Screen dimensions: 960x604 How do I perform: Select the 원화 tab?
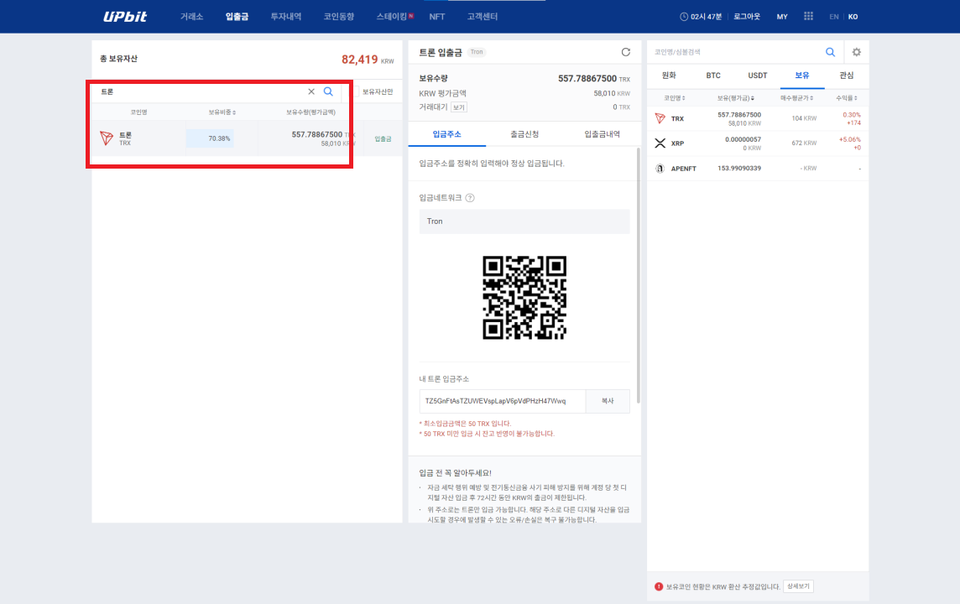coord(669,75)
